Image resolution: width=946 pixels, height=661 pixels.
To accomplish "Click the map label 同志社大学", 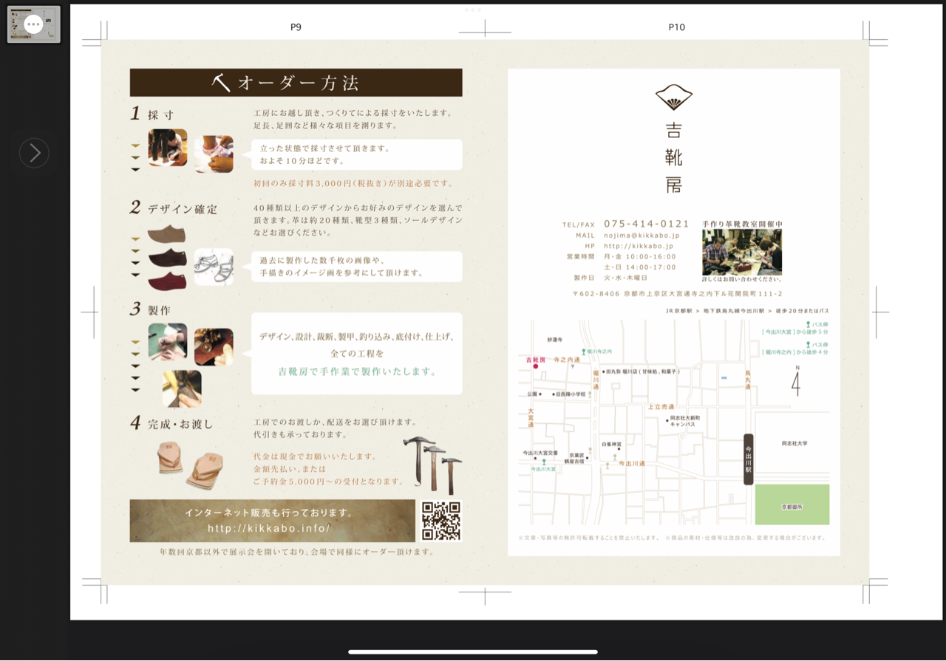I will (x=794, y=443).
